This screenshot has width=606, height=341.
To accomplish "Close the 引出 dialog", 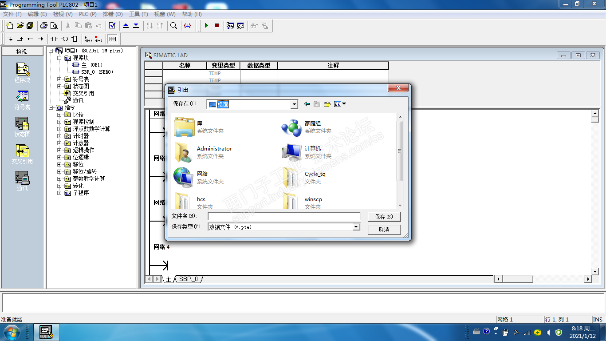I will [x=398, y=89].
